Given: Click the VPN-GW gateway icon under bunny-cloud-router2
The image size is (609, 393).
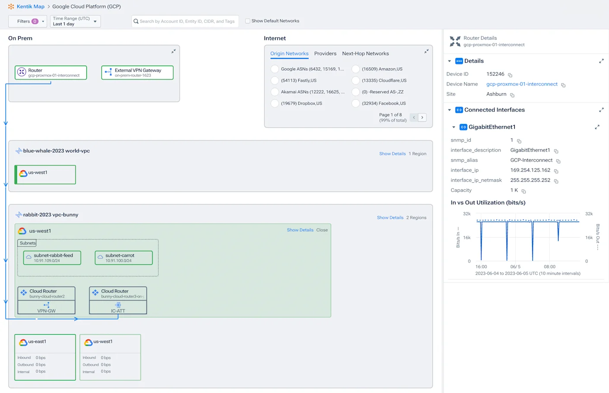Looking at the screenshot, I should (x=46, y=304).
